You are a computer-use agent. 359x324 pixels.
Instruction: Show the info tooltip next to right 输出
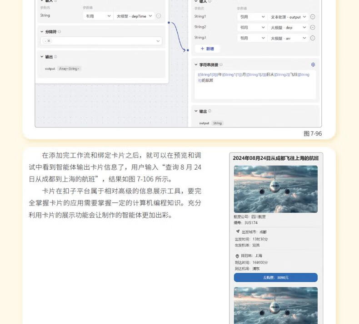point(209,111)
